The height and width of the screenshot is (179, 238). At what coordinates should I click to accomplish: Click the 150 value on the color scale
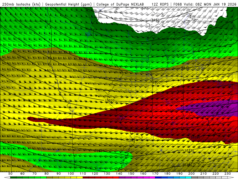point(131,174)
